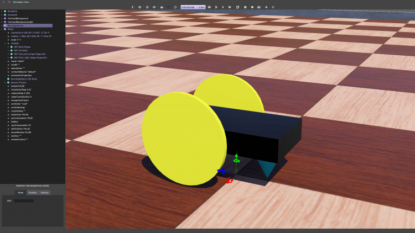Image resolution: width=415 pixels, height=233 pixels.
Task: Click the DEF name input field
Action: (24, 201)
